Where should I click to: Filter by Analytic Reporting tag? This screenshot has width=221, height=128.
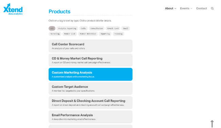point(67,28)
